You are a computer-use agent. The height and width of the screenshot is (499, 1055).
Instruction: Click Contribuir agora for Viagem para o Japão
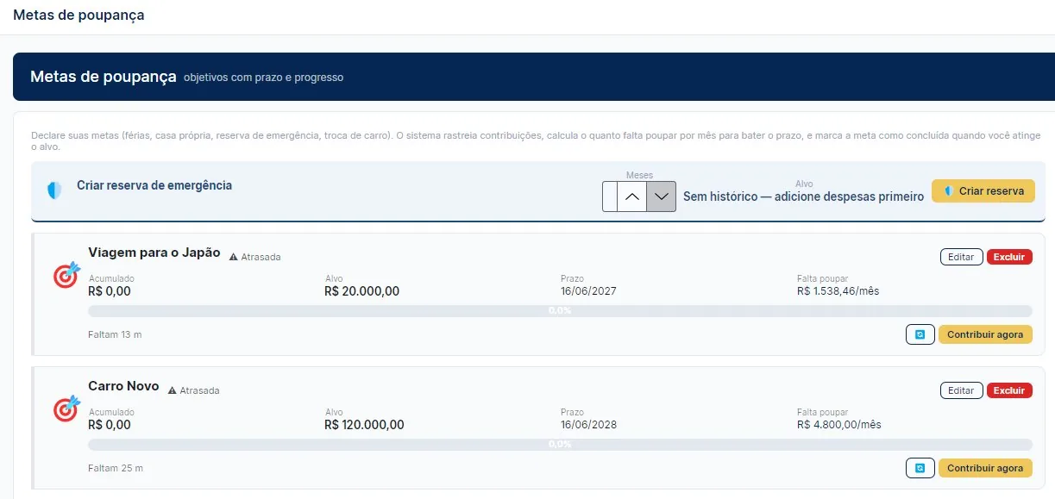tap(985, 334)
